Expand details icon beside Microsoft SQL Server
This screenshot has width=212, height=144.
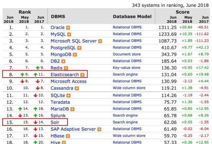coord(100,41)
